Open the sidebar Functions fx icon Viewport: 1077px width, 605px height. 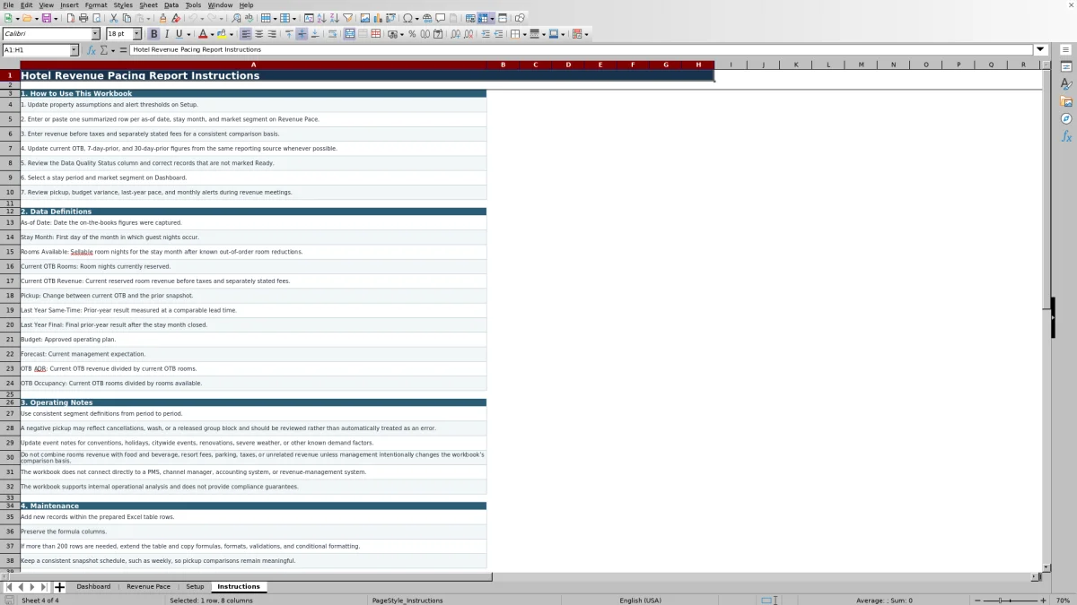pyautogui.click(x=1066, y=136)
